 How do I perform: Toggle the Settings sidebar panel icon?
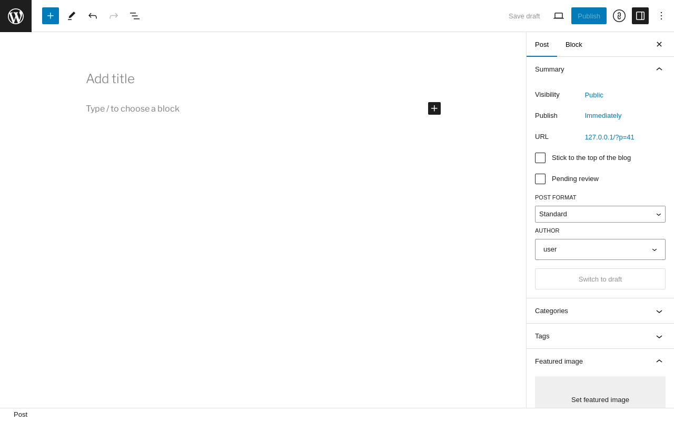pos(640,16)
